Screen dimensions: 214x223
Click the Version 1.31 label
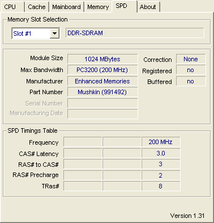coord(187,216)
